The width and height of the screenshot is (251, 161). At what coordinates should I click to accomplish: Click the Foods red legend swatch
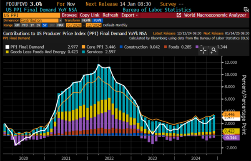tap(166, 47)
